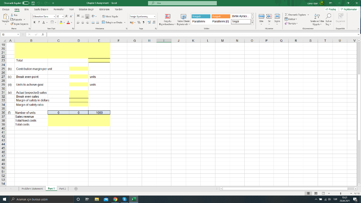Open File Explorer from the taskbar
Screen dimensions: 361x203
point(97,199)
